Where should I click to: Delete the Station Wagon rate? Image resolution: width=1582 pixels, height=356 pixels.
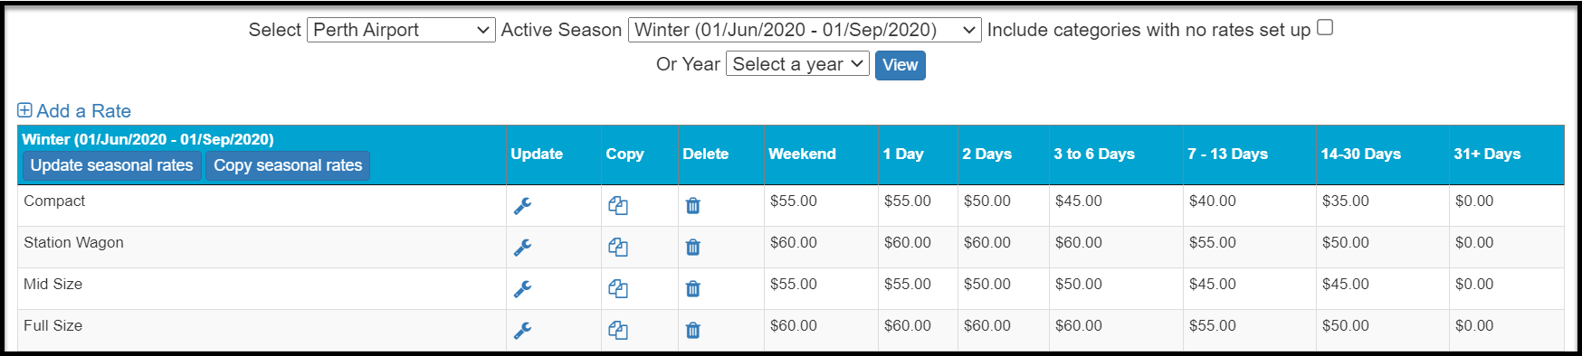coord(693,248)
